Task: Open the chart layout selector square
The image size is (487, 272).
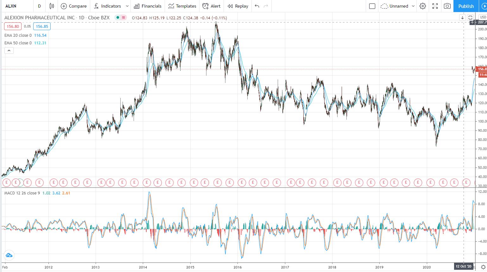Action: pos(372,6)
